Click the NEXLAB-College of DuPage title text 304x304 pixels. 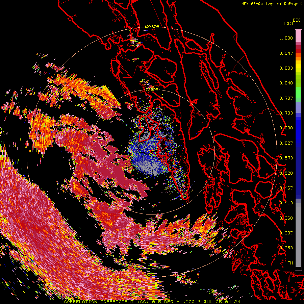pyautogui.click(x=269, y=4)
